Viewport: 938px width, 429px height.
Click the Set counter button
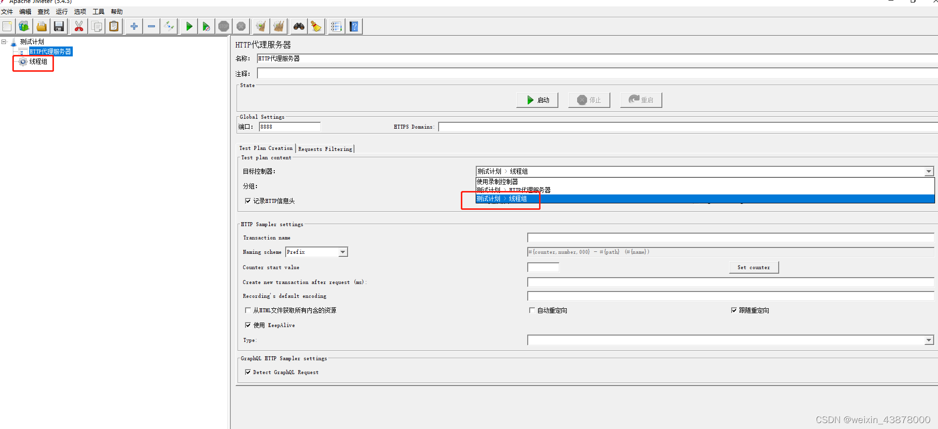point(754,268)
